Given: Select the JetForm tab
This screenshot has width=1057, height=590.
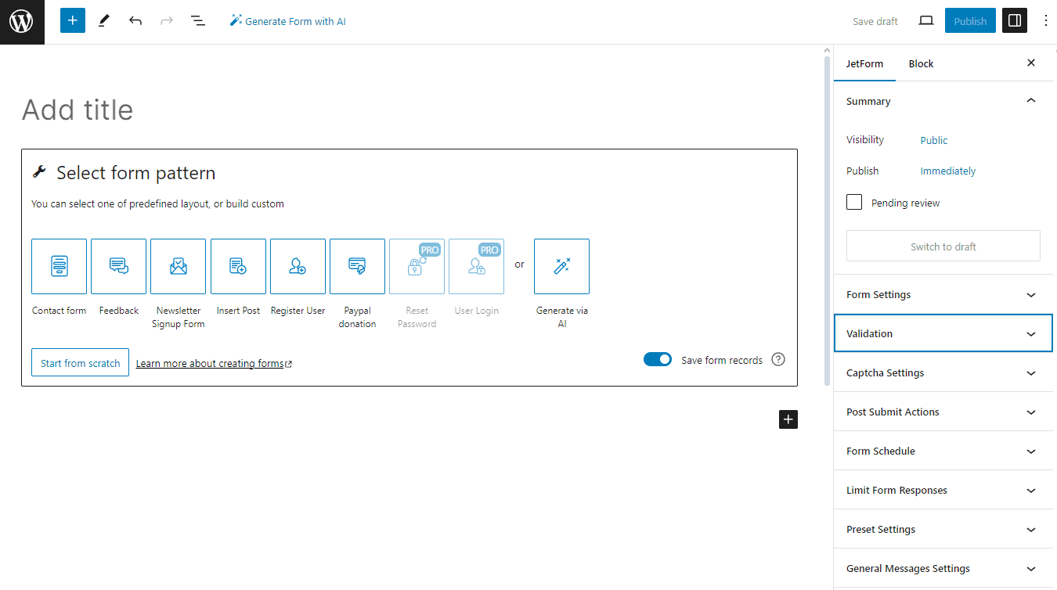Looking at the screenshot, I should tap(864, 63).
